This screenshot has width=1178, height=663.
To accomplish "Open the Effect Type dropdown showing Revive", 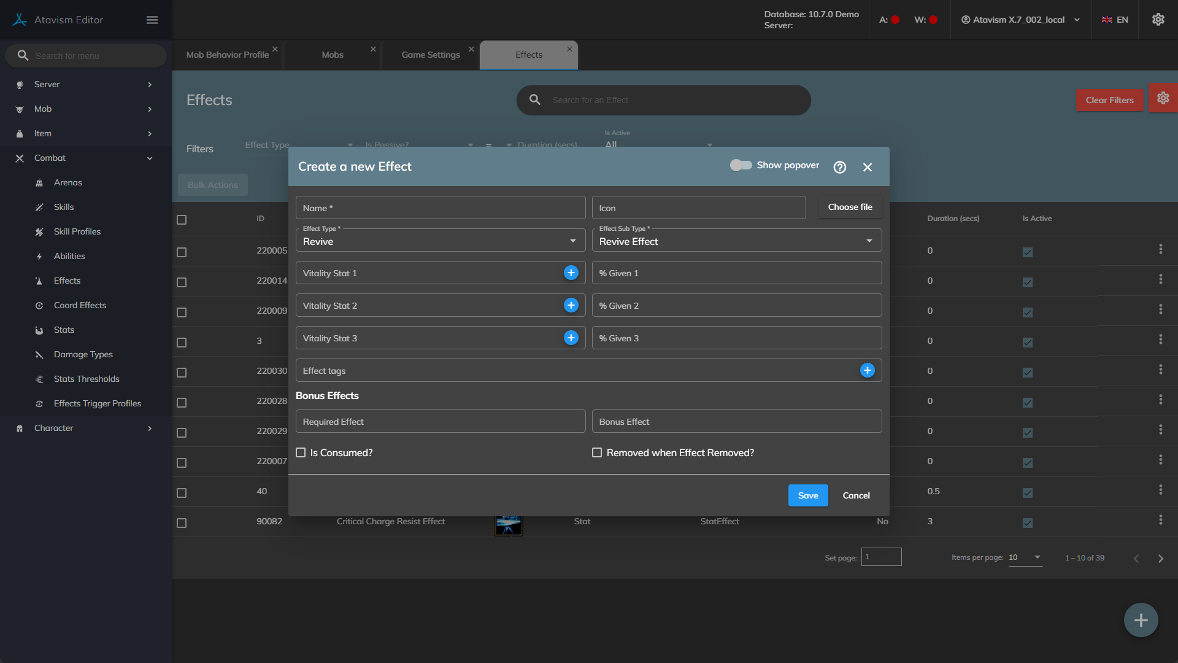I will pos(440,241).
